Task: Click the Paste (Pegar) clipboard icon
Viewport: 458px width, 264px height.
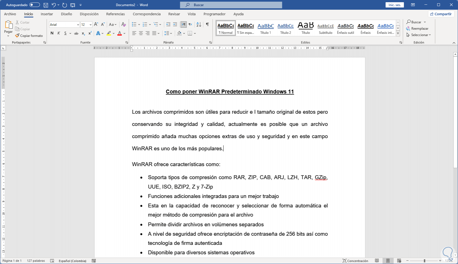Action: tap(8, 25)
